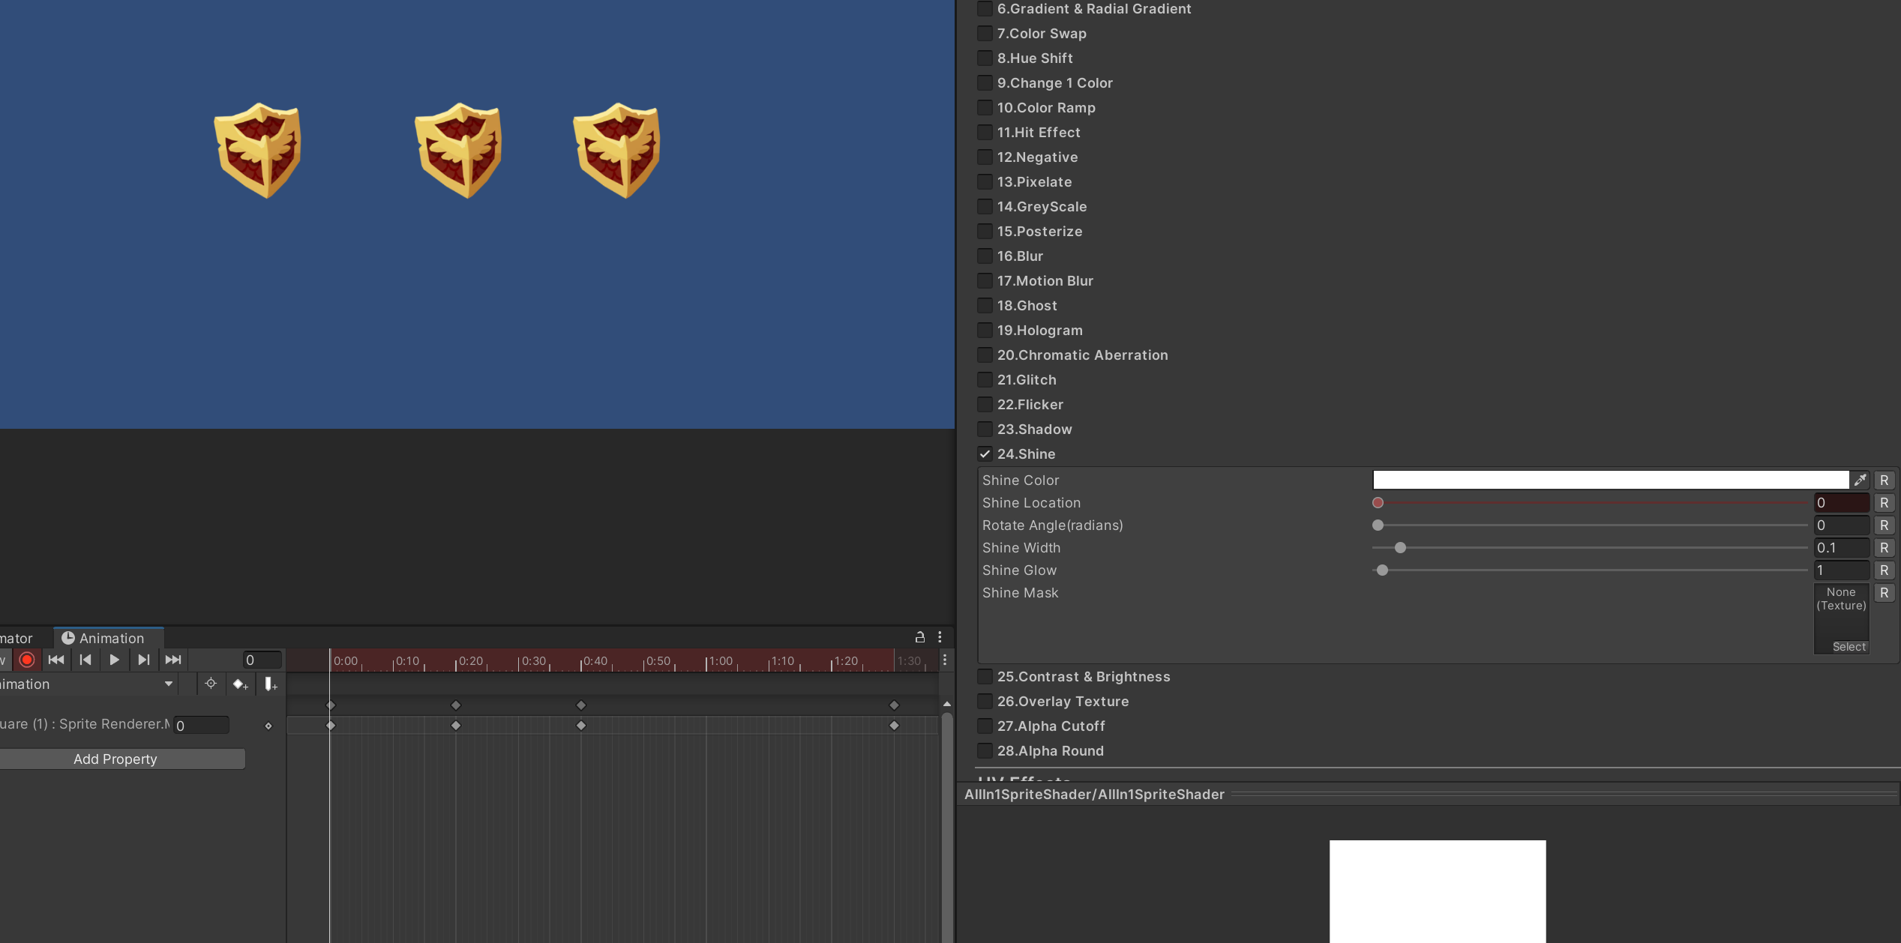1901x943 pixels.
Task: Enable the 21.Glitch effect checkbox
Action: (x=985, y=380)
